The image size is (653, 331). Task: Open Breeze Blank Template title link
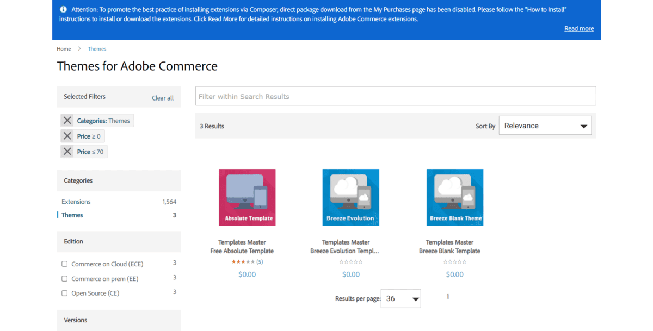[449, 251]
